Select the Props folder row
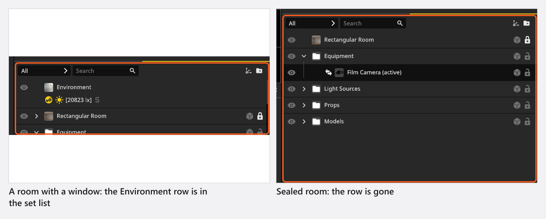This screenshot has width=546, height=219. point(409,105)
